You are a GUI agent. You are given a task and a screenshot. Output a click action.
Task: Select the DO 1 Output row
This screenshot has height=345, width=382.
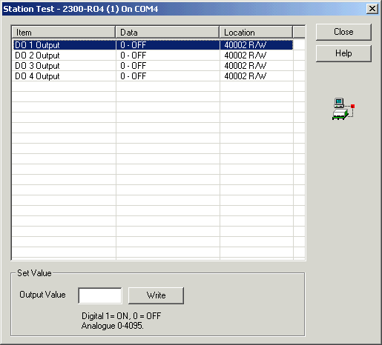(152, 45)
